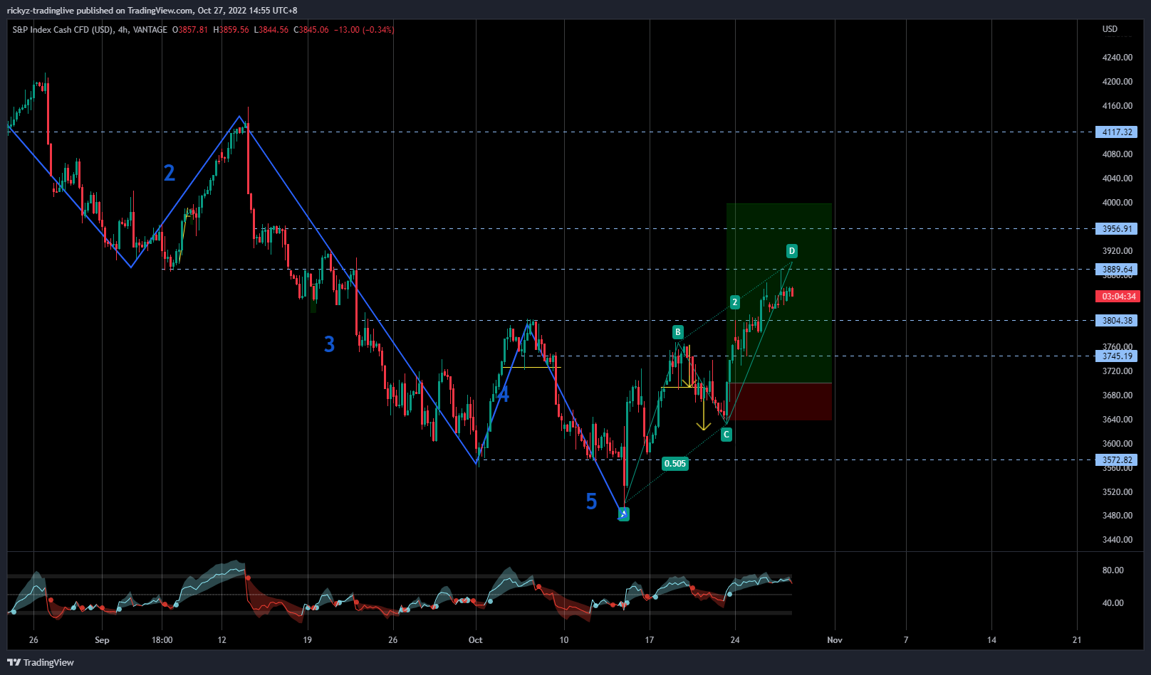Click the TradingView.com text in the header
Screen dimensions: 1151x675
pyautogui.click(x=160, y=10)
